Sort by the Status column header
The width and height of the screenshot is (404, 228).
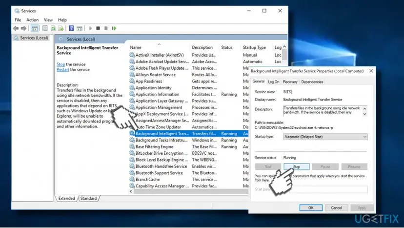(x=227, y=47)
